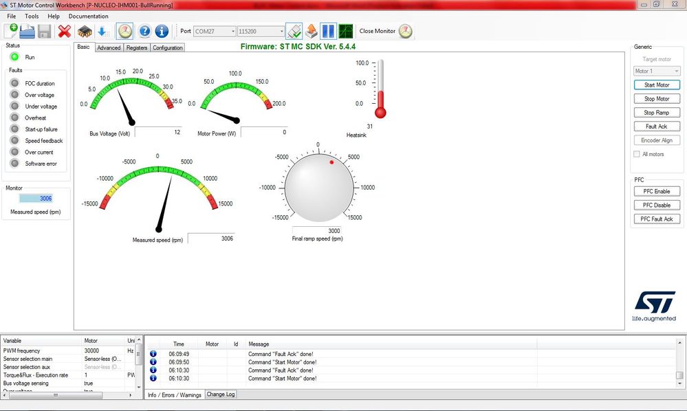Image resolution: width=687 pixels, height=411 pixels.
Task: Click the blue double-bar pause icon
Action: 328,31
